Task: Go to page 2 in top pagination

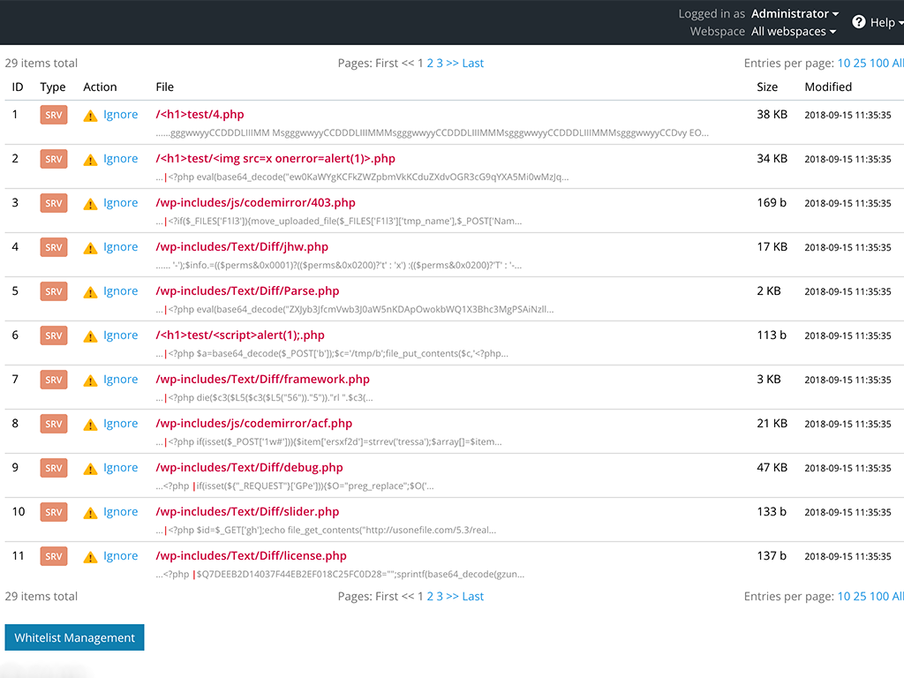Action: (430, 63)
